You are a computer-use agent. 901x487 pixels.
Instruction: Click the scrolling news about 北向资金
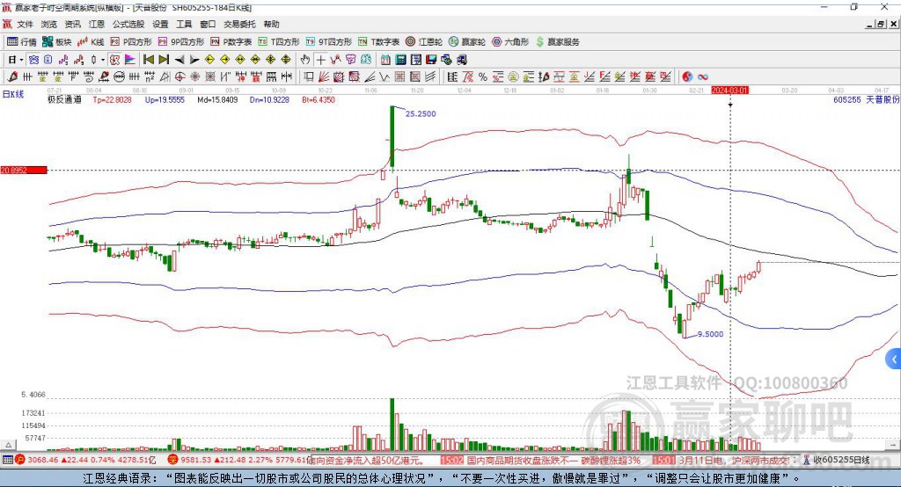click(369, 460)
